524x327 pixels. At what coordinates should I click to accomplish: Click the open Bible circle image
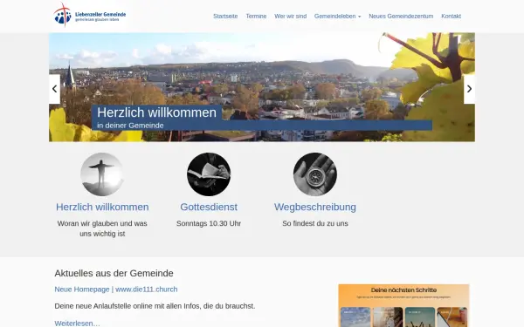click(209, 174)
